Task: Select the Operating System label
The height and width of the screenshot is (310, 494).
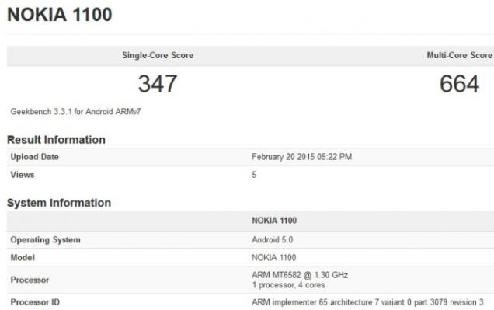Action: pyautogui.click(x=45, y=240)
